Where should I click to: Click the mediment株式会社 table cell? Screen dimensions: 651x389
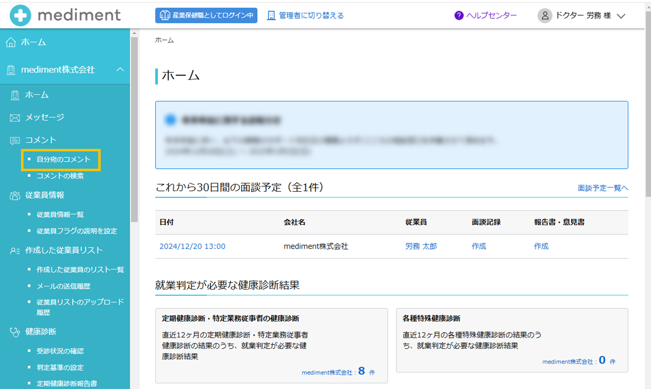tap(316, 246)
